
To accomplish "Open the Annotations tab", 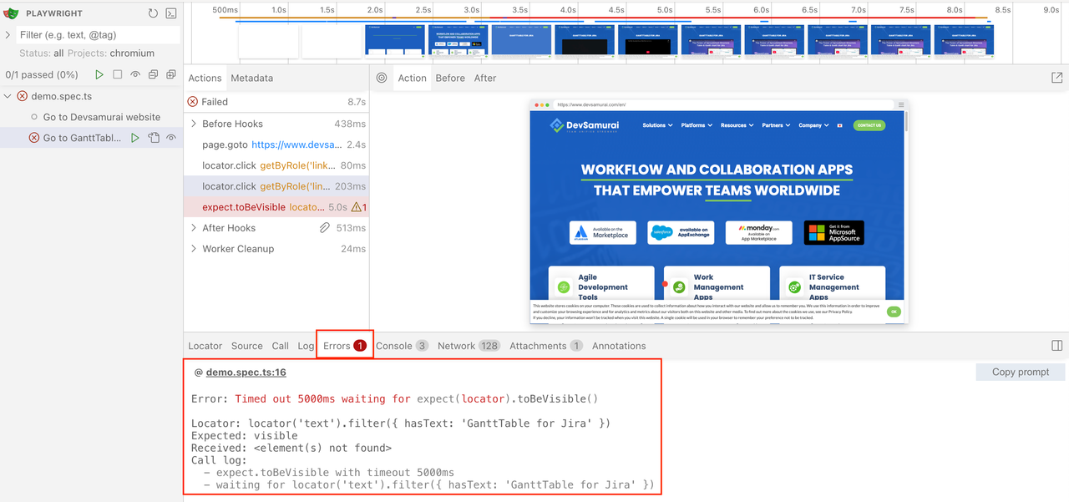I will [x=619, y=346].
